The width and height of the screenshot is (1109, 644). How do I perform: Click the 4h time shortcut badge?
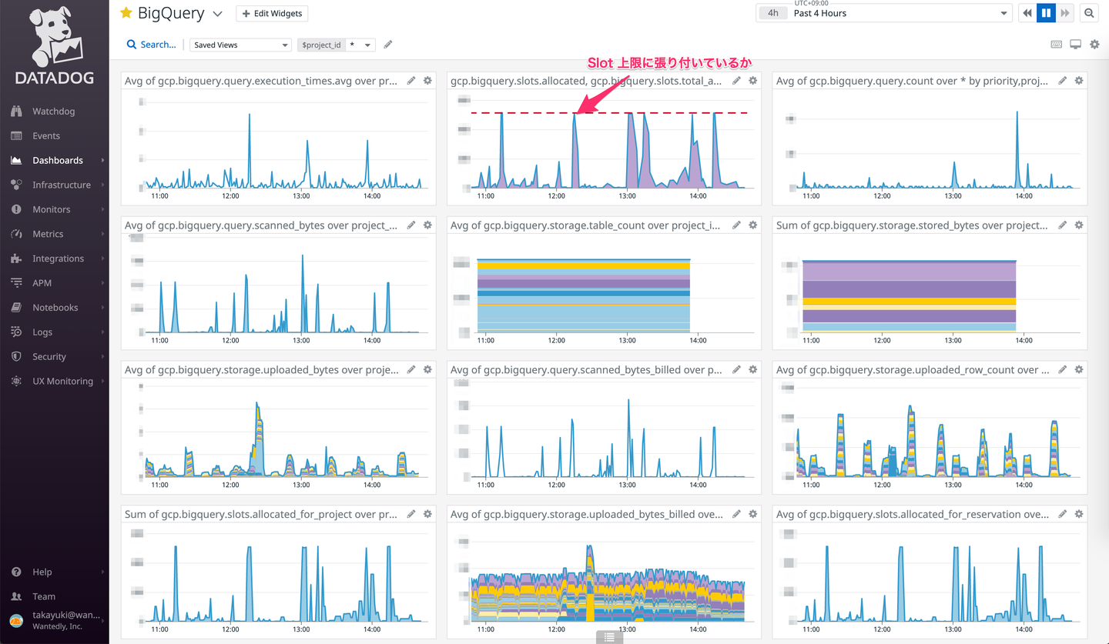point(773,13)
